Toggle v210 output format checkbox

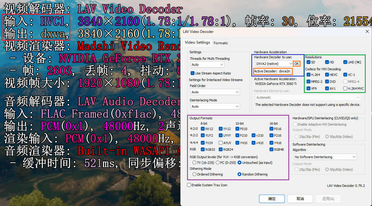(x=253, y=135)
